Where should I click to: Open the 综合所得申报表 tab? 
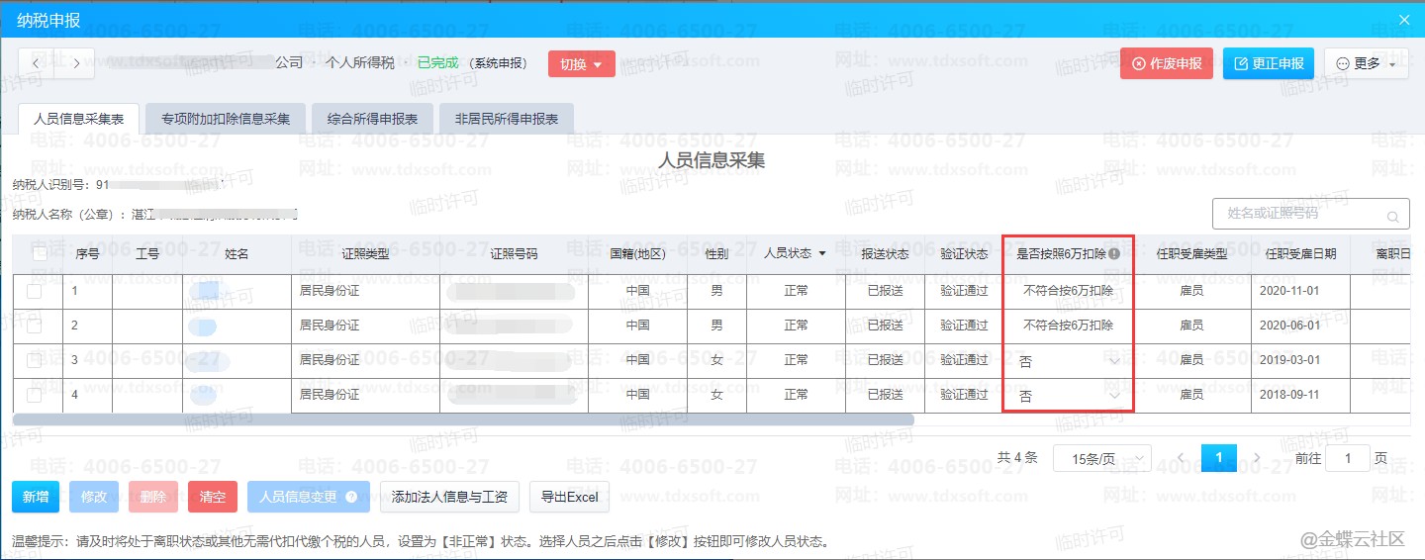[372, 119]
